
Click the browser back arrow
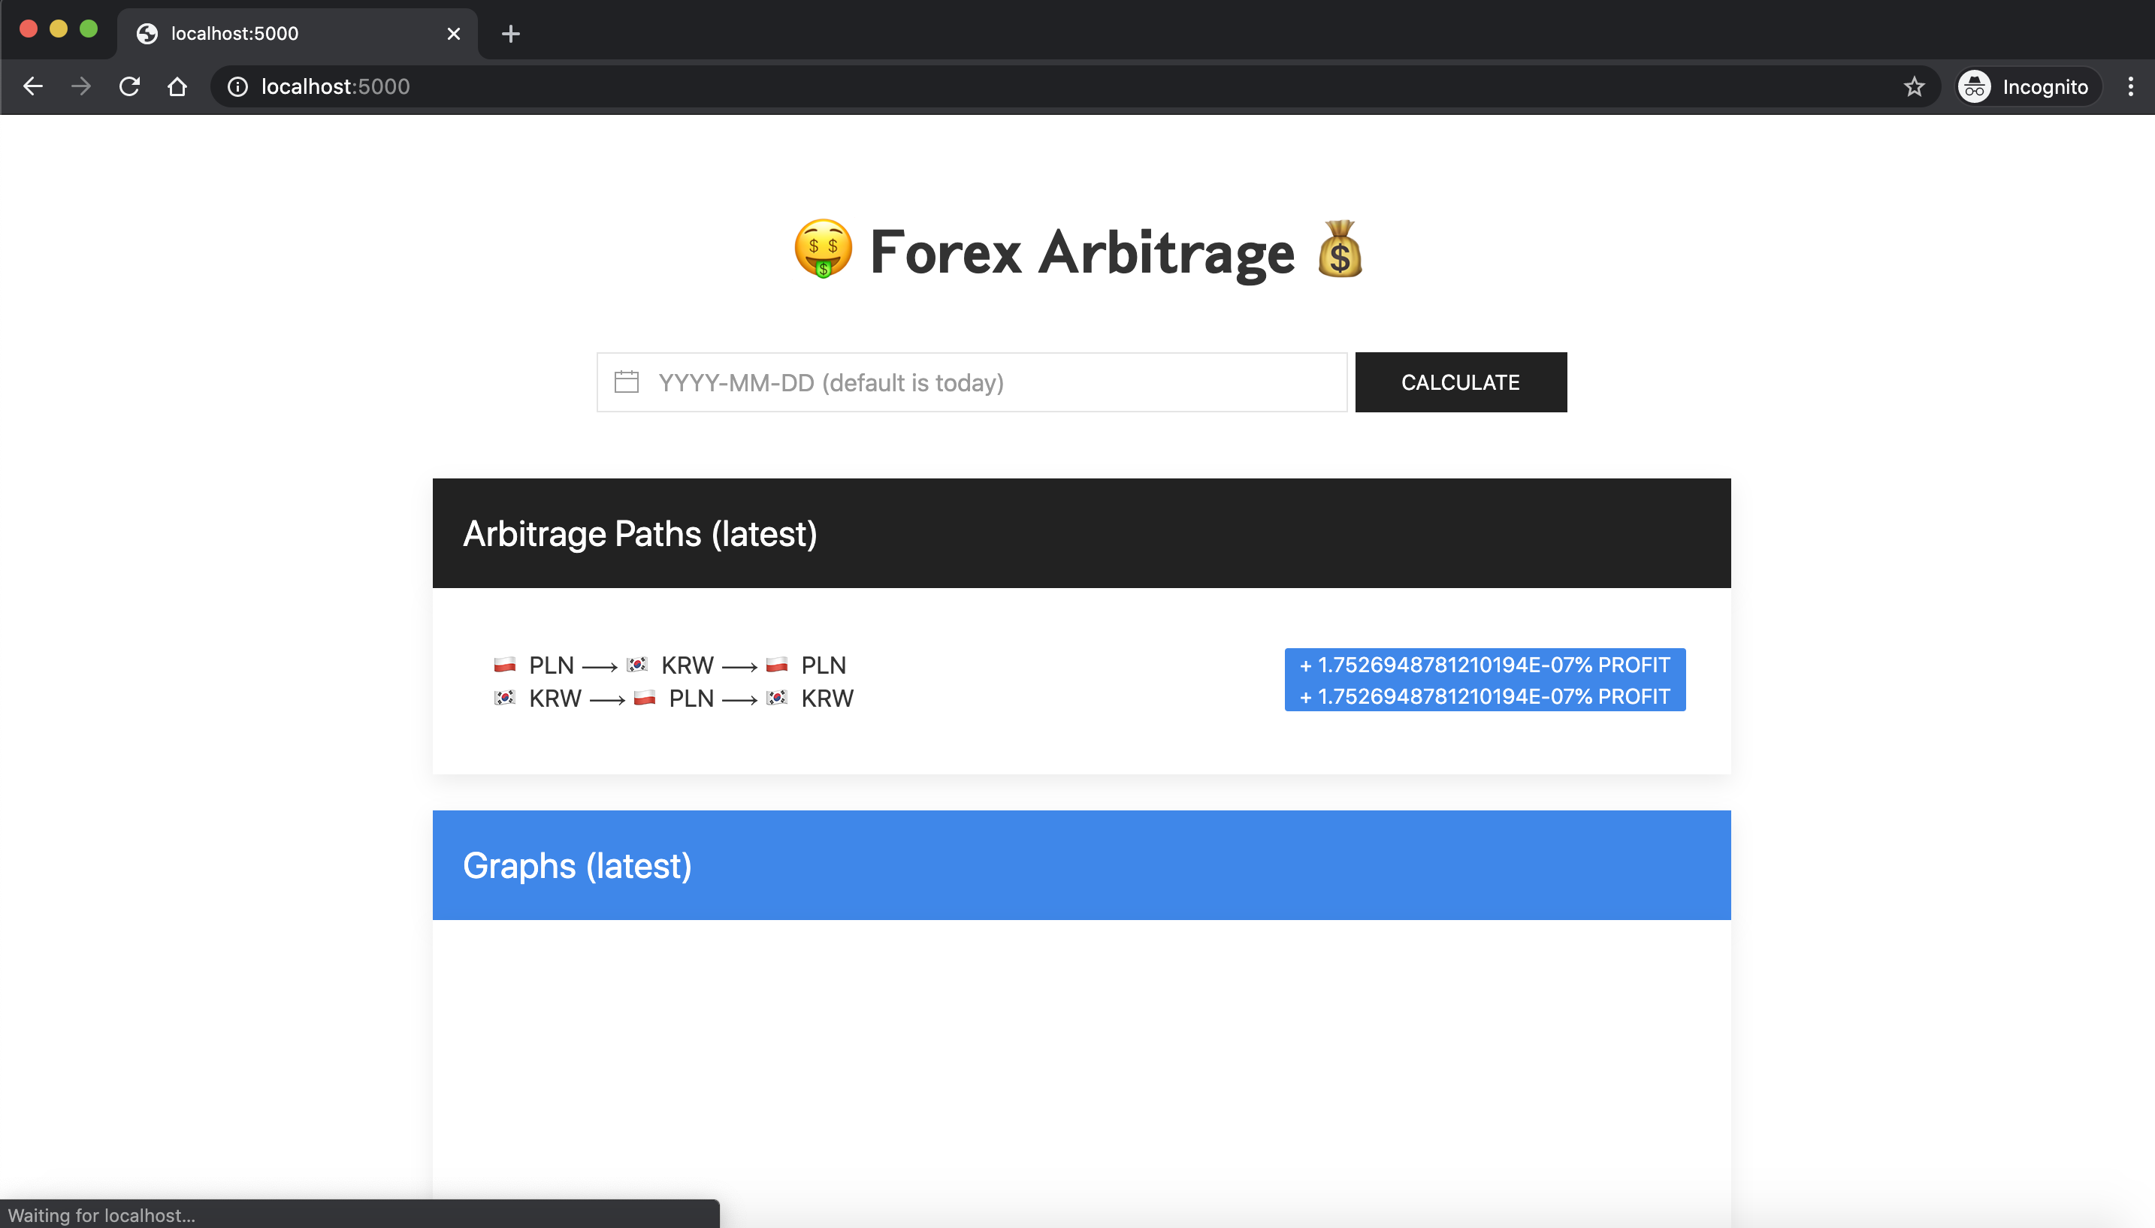click(x=33, y=86)
